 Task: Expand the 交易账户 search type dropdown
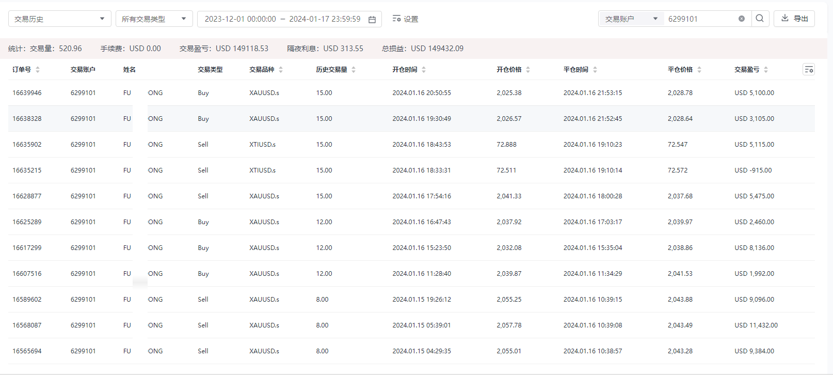pyautogui.click(x=631, y=19)
